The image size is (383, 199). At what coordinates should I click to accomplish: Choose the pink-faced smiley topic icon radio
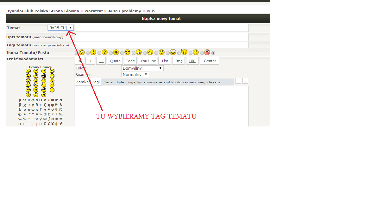tap(202, 53)
